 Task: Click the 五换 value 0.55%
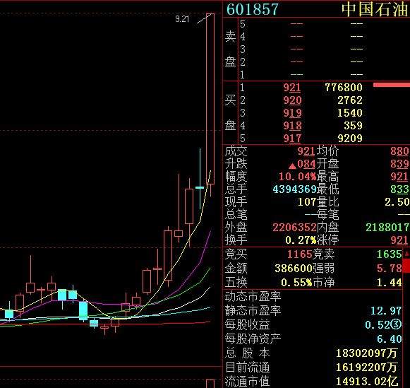click(296, 283)
